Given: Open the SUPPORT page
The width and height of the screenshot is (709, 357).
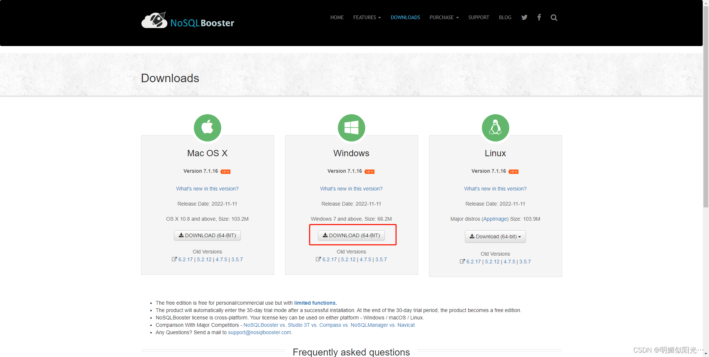Looking at the screenshot, I should click(479, 17).
